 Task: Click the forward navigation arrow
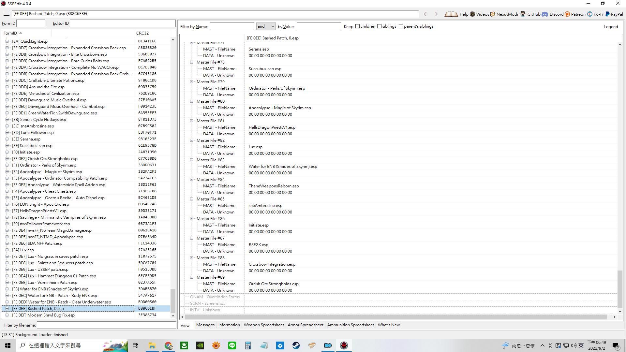(436, 14)
